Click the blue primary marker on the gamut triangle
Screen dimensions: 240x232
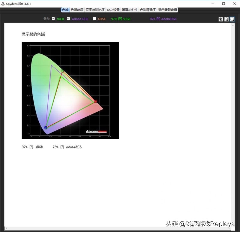(46, 127)
